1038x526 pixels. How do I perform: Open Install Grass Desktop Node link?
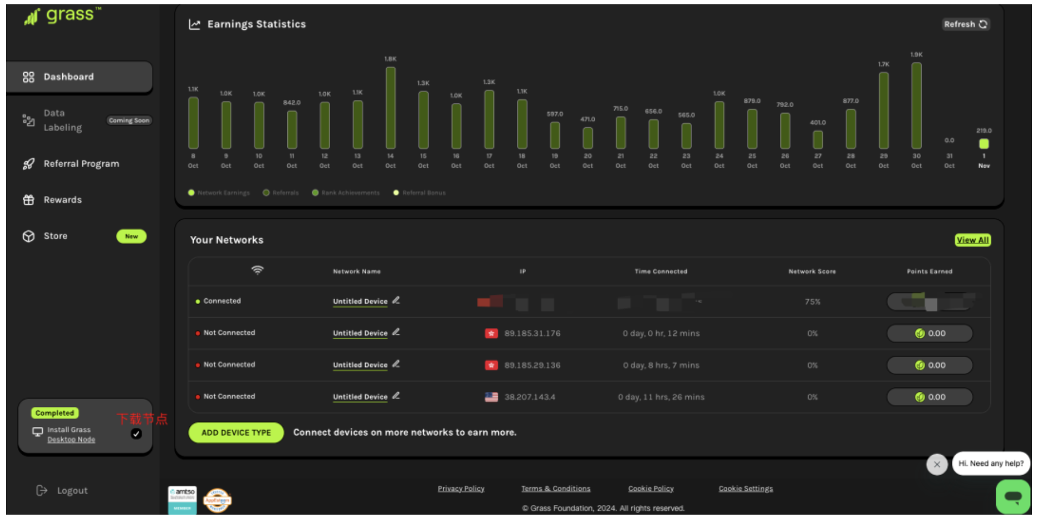click(x=71, y=435)
